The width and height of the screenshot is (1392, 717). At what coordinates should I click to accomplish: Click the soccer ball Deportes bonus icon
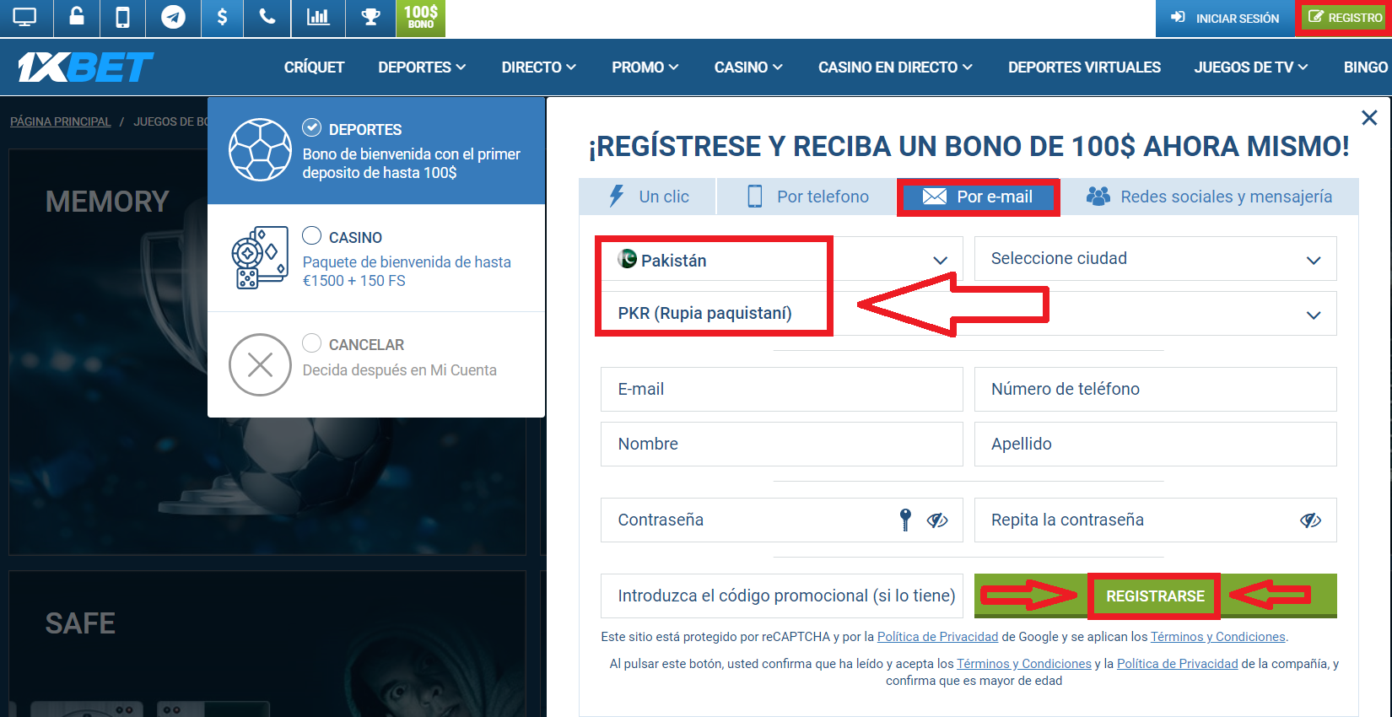(260, 150)
